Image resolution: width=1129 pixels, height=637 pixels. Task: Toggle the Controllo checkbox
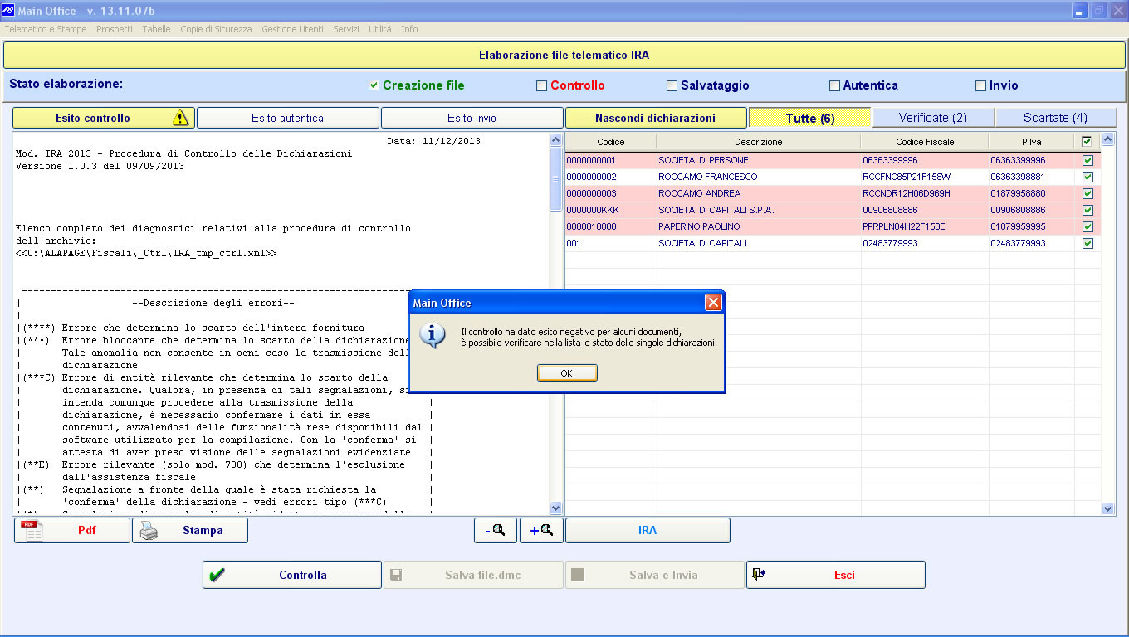click(x=542, y=85)
